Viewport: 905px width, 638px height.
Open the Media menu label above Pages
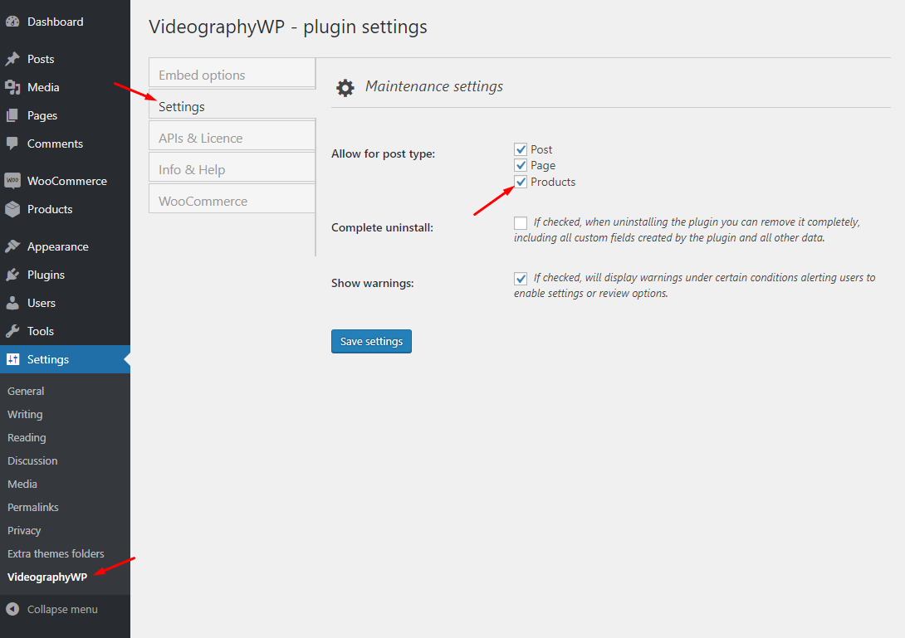click(x=43, y=87)
